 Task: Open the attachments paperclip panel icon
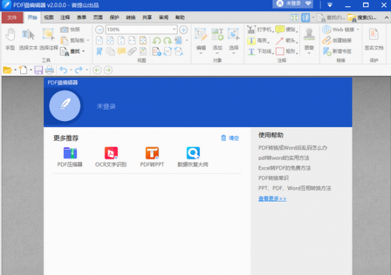[x=132, y=51]
